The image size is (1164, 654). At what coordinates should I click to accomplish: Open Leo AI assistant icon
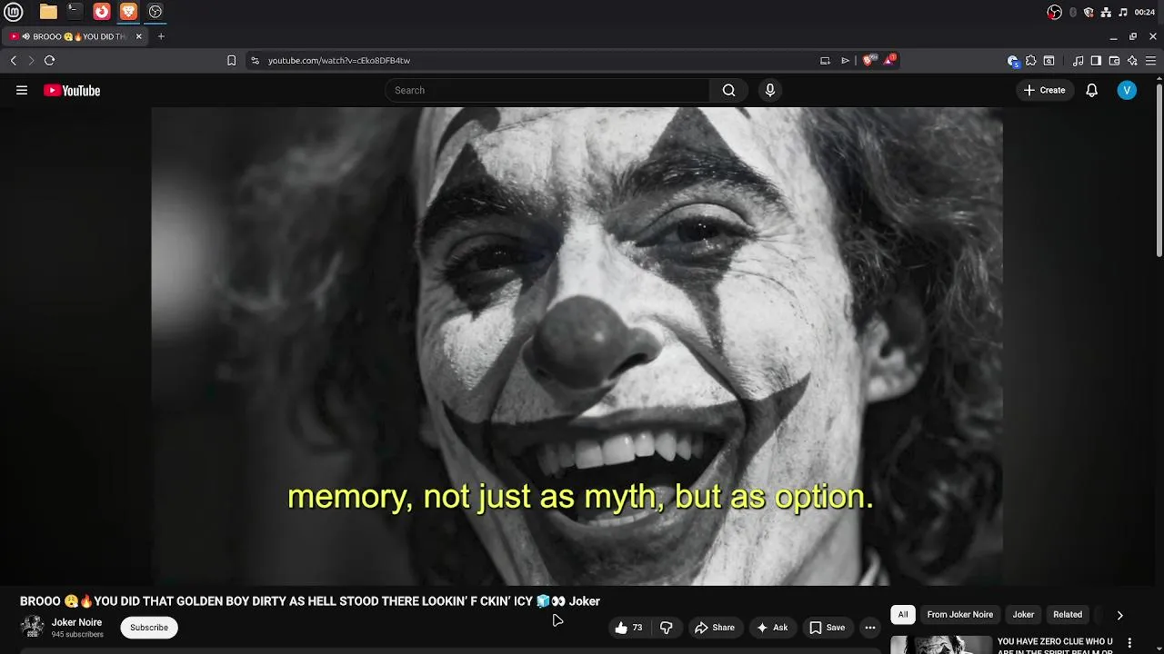click(1132, 61)
